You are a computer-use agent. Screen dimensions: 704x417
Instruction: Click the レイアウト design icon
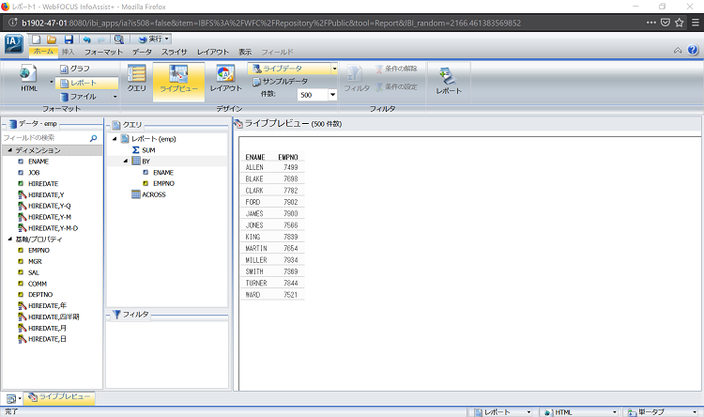[225, 79]
